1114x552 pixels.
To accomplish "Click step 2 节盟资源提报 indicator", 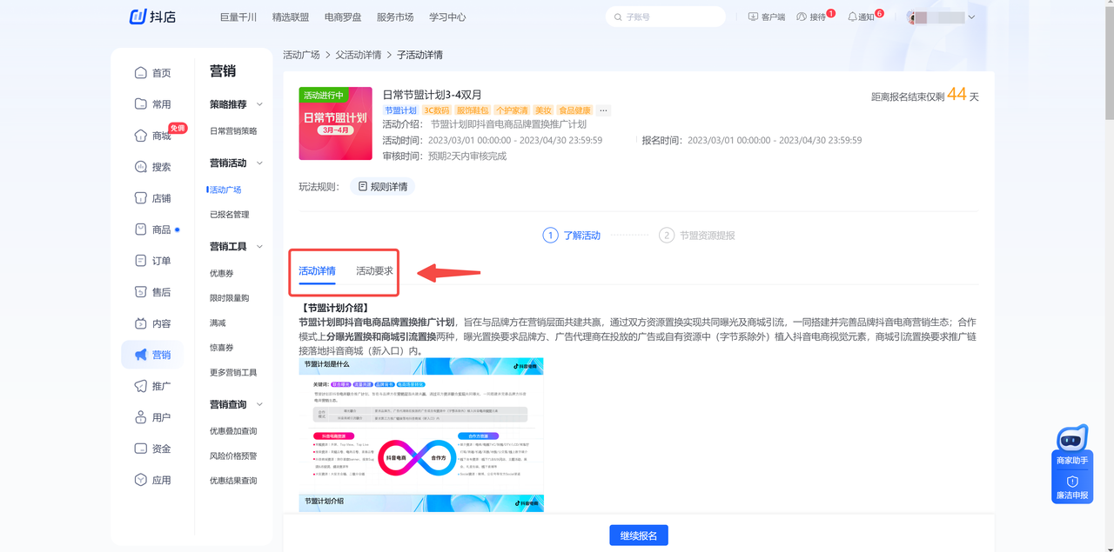I will tap(697, 236).
